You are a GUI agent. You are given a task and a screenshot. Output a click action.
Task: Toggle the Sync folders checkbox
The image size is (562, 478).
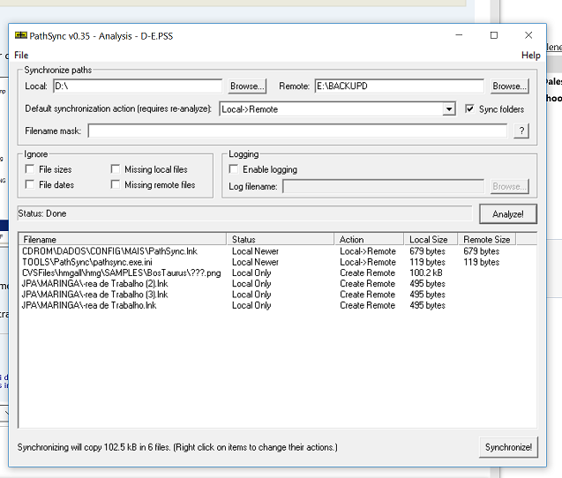470,109
